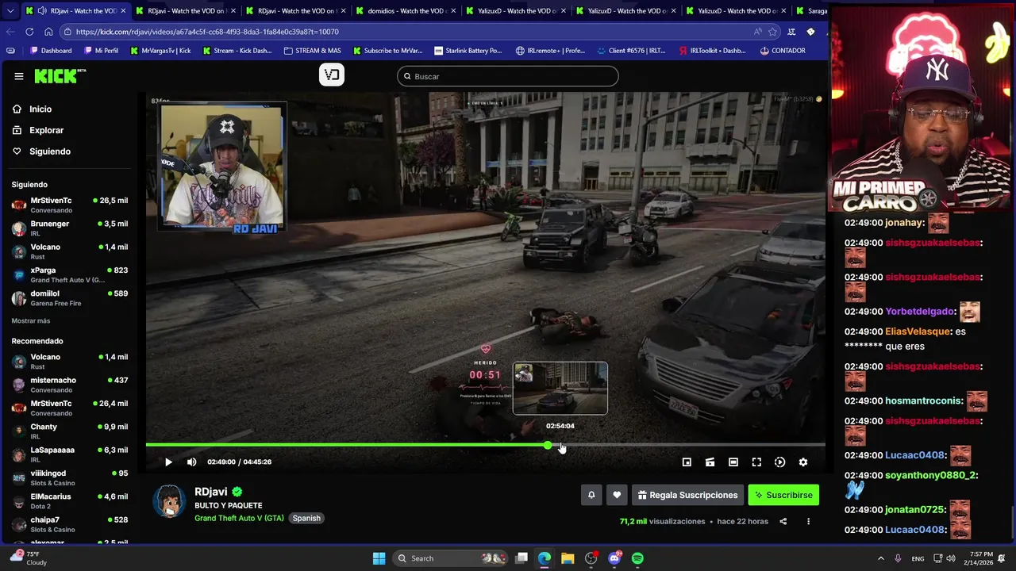Image resolution: width=1016 pixels, height=571 pixels.
Task: Click the taskbar Search box
Action: click(x=450, y=558)
